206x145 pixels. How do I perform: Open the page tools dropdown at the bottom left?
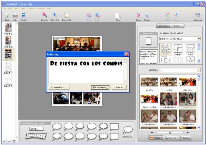pyautogui.click(x=15, y=141)
